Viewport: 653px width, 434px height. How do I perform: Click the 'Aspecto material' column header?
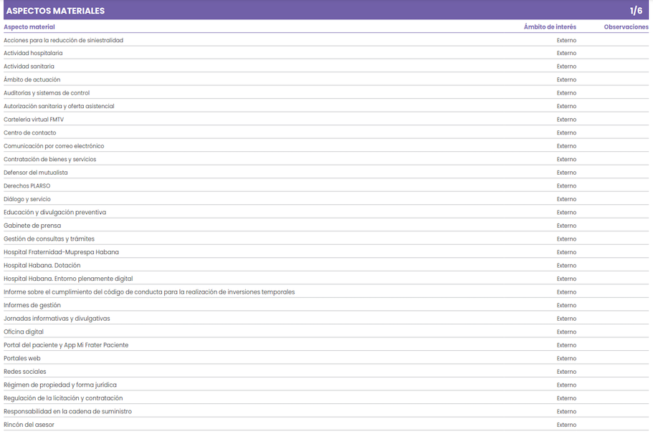(x=29, y=26)
